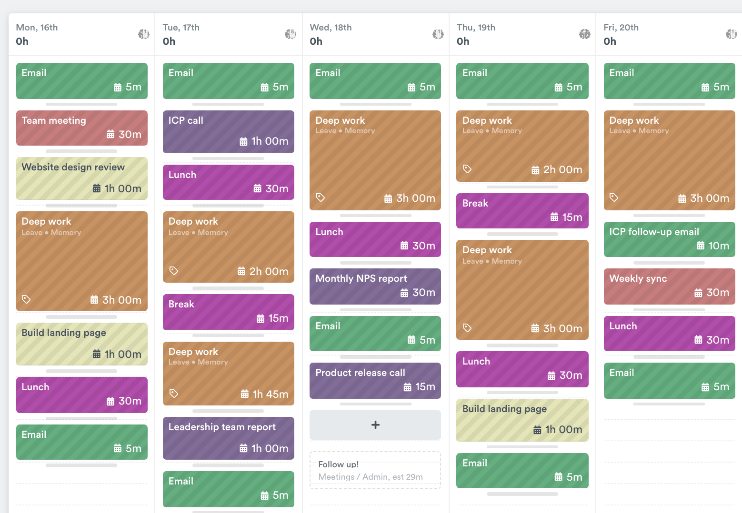Select Build landing page on Thursday
This screenshot has height=513, width=742.
pyautogui.click(x=522, y=420)
